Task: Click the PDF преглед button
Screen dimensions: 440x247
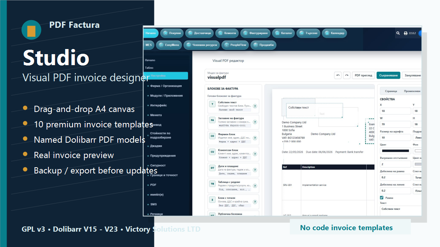Action: (x=363, y=75)
